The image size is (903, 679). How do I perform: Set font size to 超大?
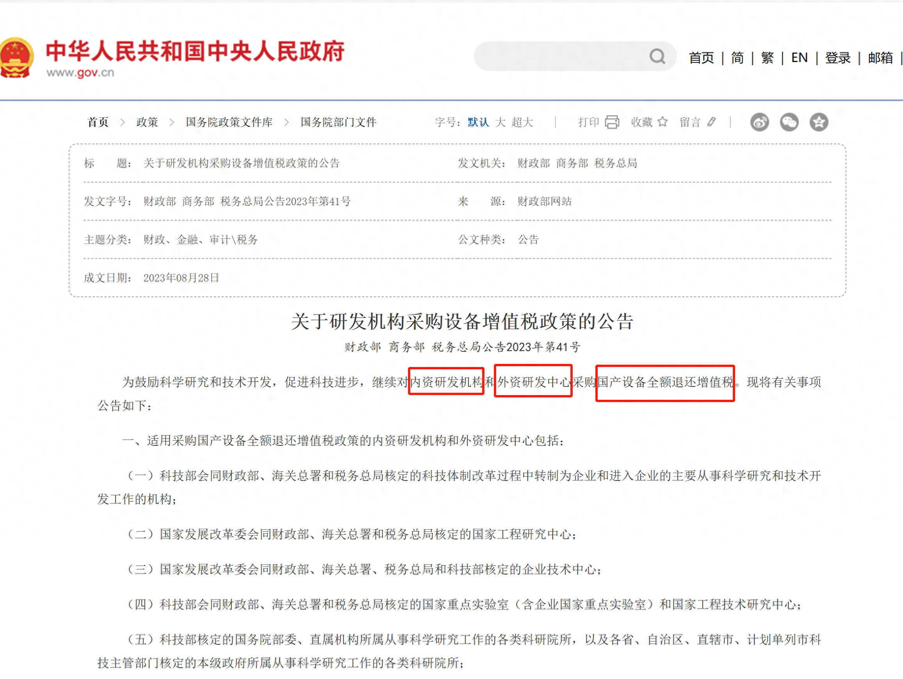coord(522,122)
